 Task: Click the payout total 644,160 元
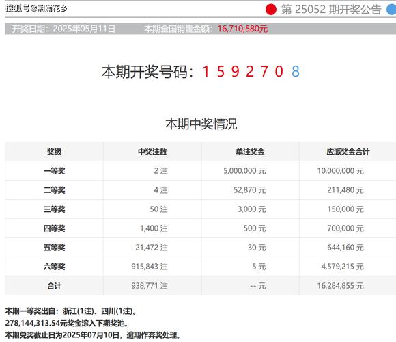tap(345, 248)
